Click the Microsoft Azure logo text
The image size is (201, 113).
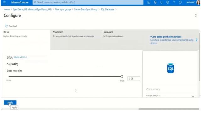point(20,2)
